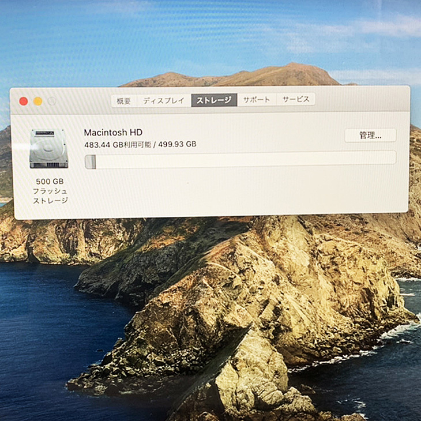Screen dimensions: 421x421
Task: Click the empty free-space part of storage bar
Action: click(x=242, y=159)
